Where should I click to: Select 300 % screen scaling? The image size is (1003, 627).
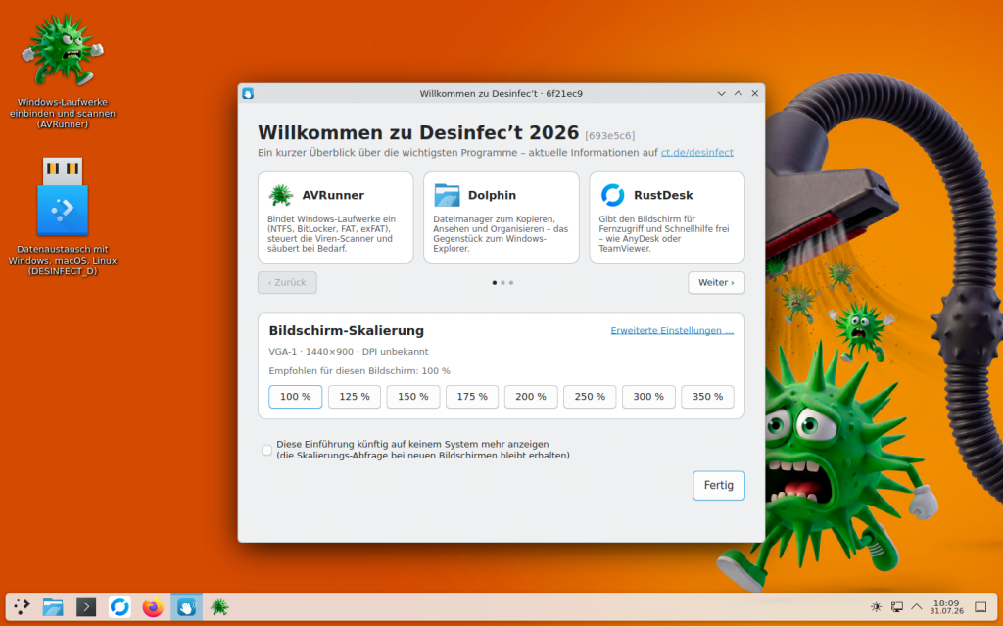648,397
